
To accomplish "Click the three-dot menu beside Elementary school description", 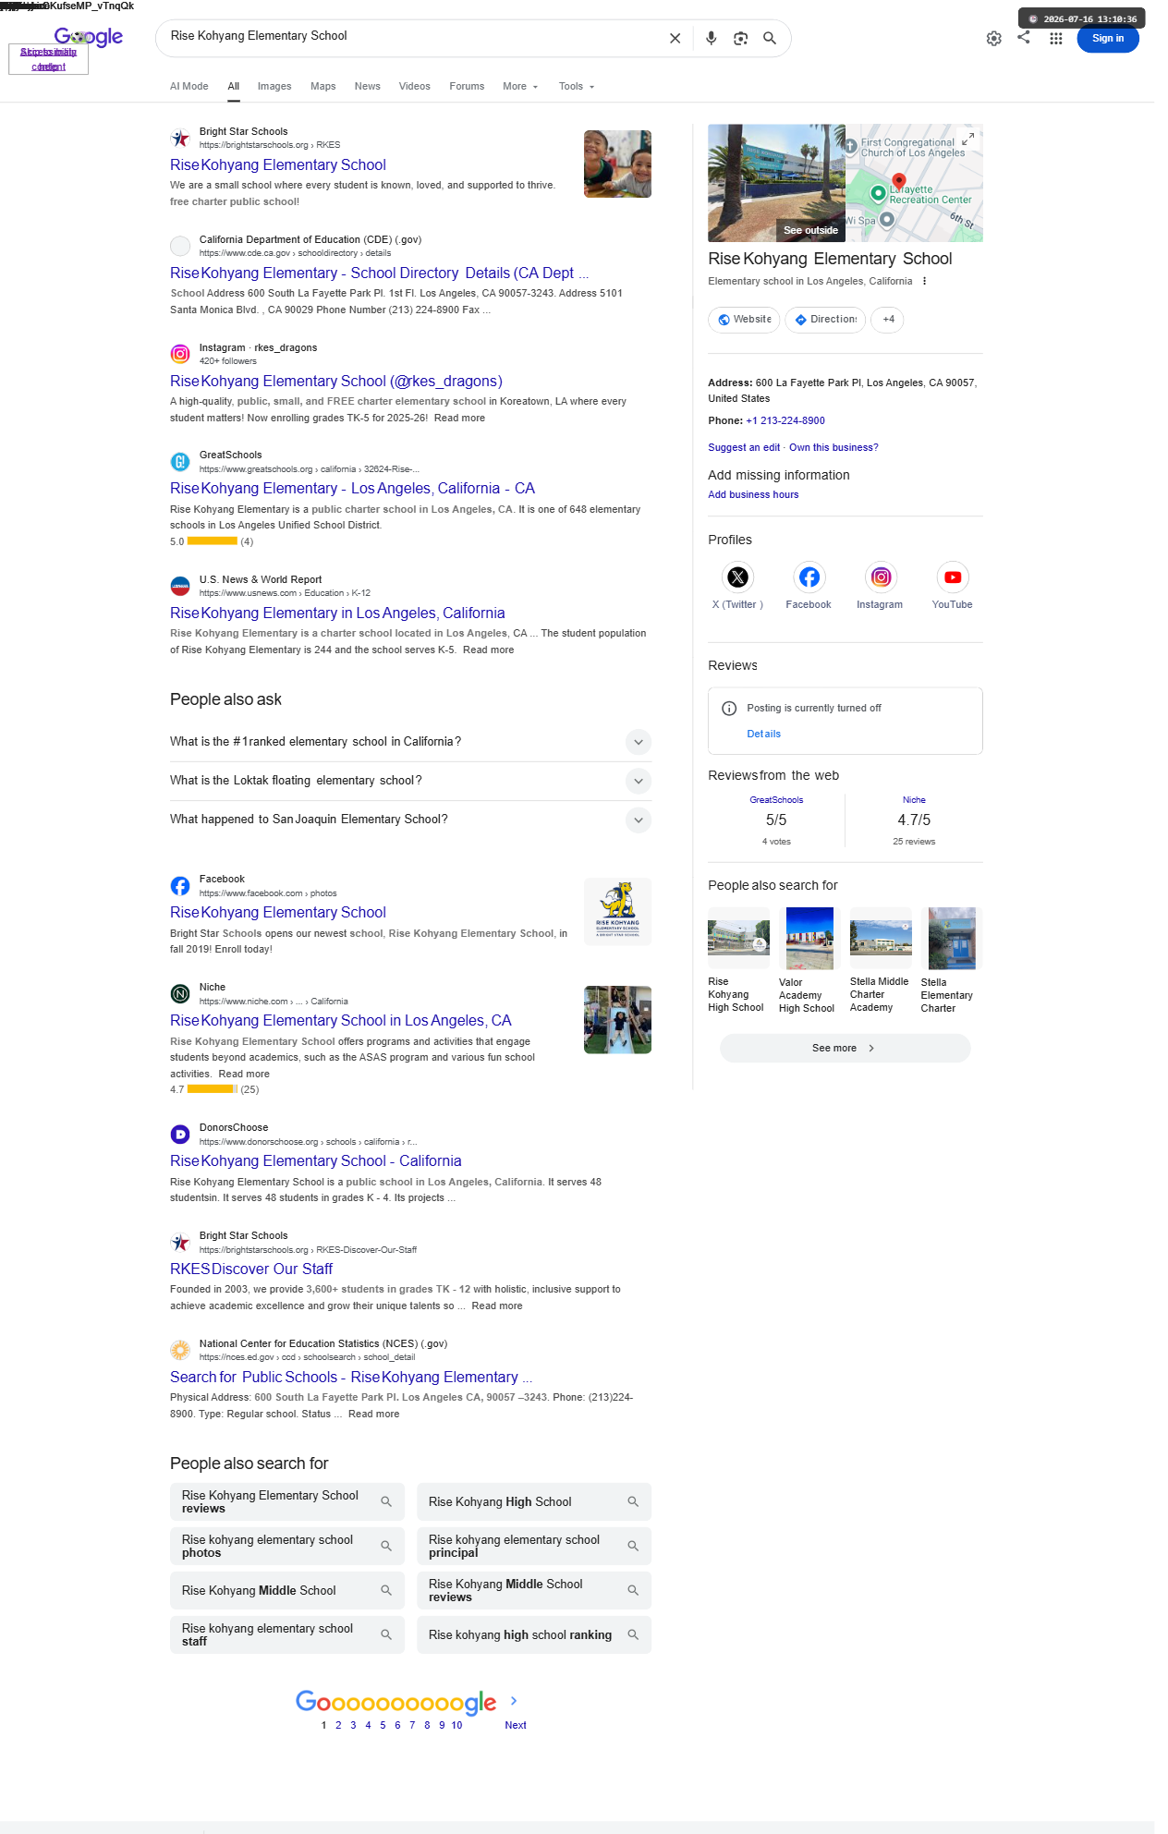I will tap(924, 282).
